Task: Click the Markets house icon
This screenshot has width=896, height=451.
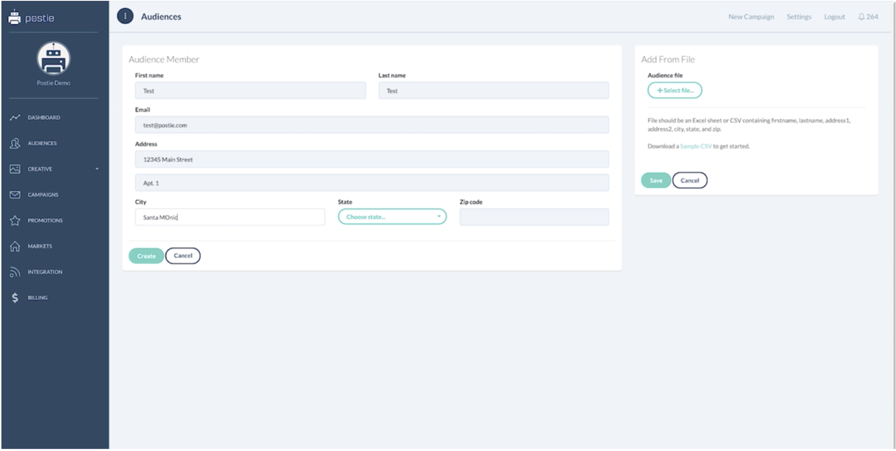Action: pyautogui.click(x=15, y=246)
